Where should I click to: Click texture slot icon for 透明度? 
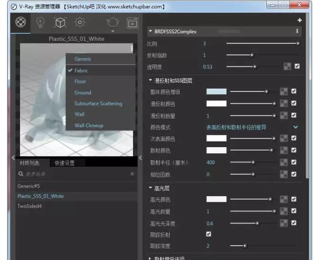[287, 66]
